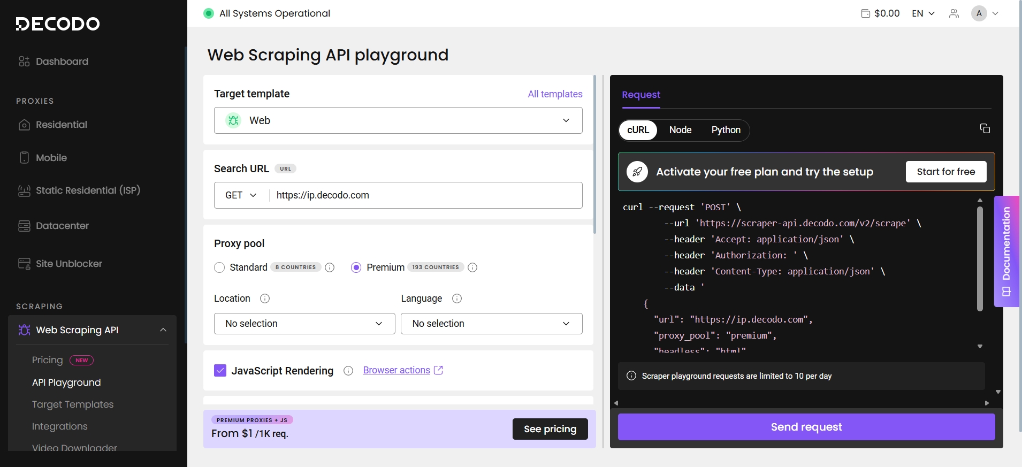This screenshot has height=467, width=1022.
Task: Click info icon beside Location label
Action: 265,298
